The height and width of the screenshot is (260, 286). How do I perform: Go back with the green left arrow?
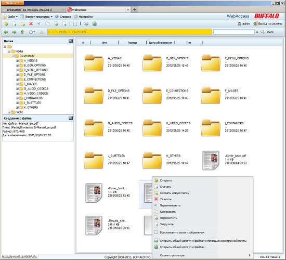coord(6,32)
